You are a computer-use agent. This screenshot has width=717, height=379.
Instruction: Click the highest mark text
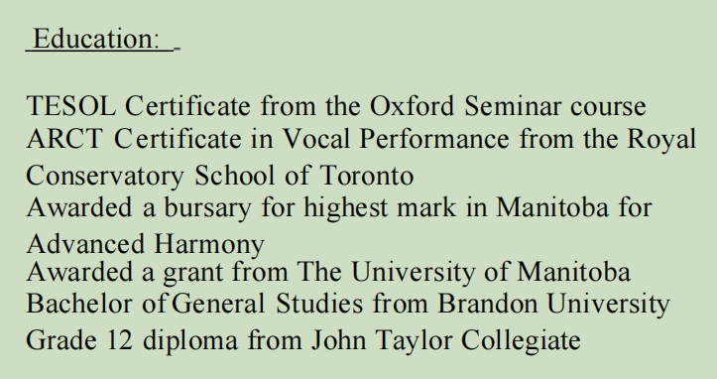(380, 207)
